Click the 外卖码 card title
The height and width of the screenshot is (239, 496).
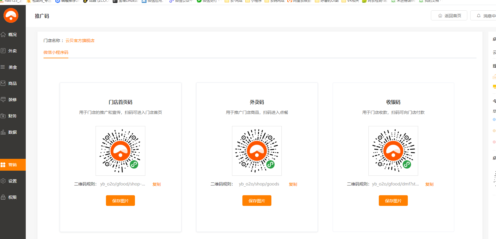[x=257, y=102]
